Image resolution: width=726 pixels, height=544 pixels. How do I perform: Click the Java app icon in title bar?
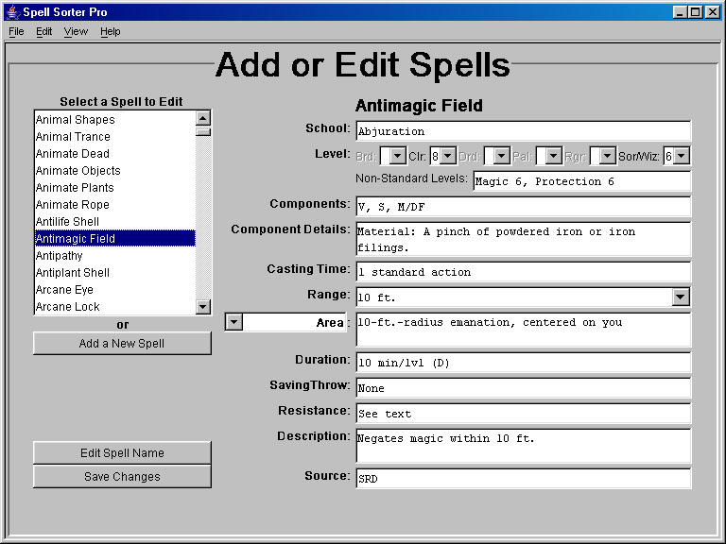click(13, 12)
